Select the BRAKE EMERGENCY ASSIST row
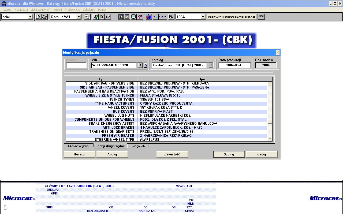This screenshot has width=343, height=214. tap(166, 124)
